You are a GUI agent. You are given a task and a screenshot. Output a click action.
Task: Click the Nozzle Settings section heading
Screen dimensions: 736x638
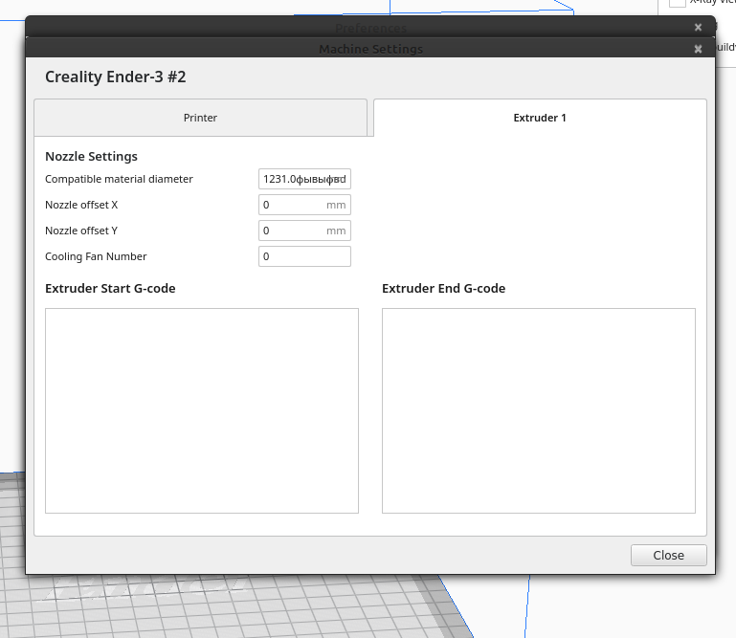(91, 156)
